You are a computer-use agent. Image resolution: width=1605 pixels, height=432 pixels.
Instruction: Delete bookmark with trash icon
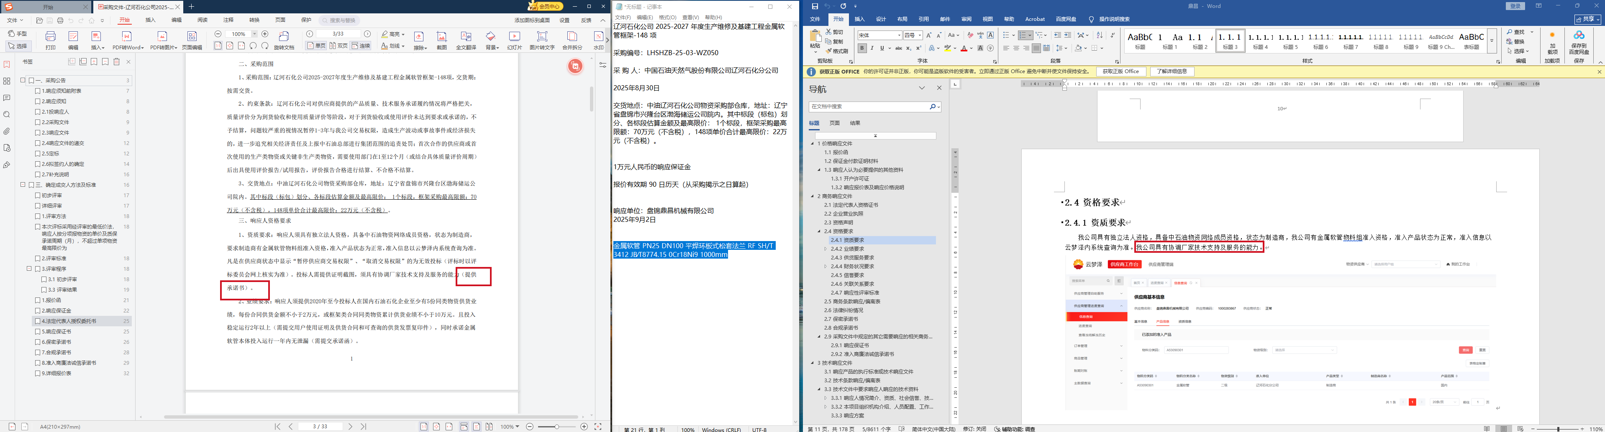pyautogui.click(x=116, y=62)
